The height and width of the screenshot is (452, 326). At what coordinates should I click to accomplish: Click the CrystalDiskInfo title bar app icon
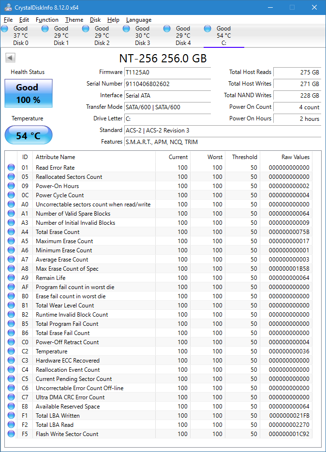(x=8, y=8)
